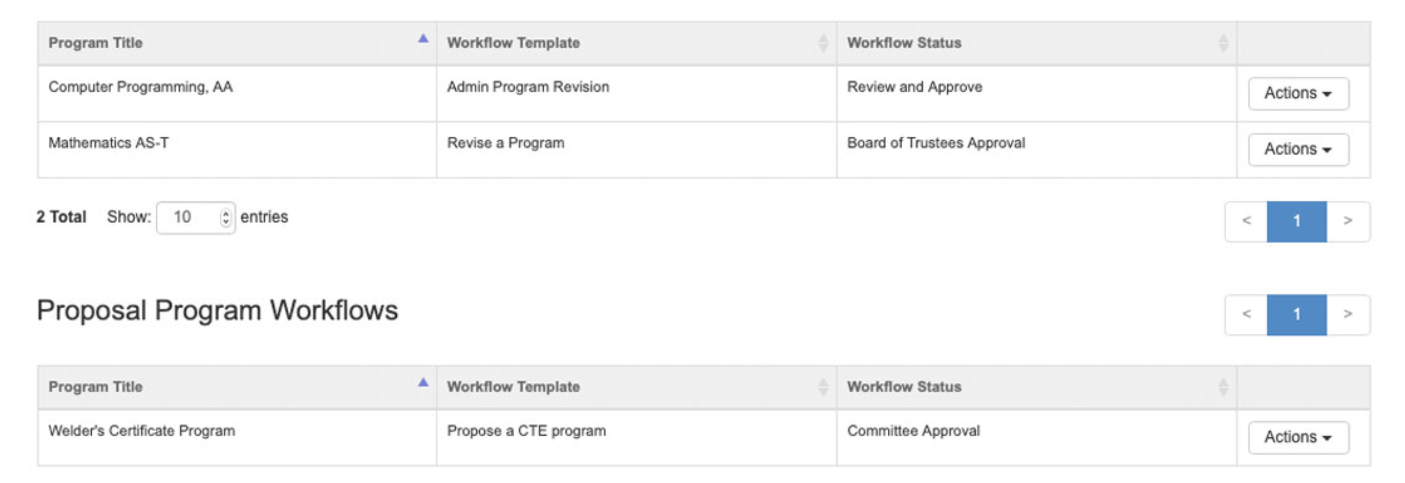Viewport: 1405px width, 483px height.
Task: Sort Proposal table by Workflow Template
Action: (823, 387)
